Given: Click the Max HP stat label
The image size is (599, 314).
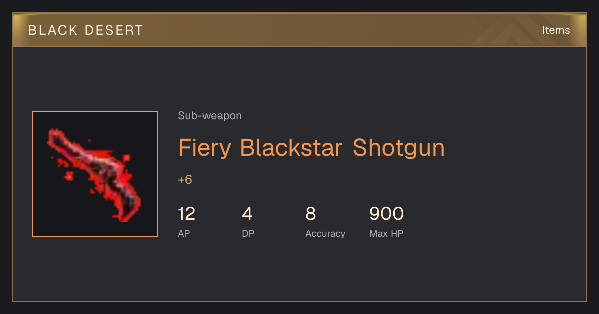Looking at the screenshot, I should 386,233.
